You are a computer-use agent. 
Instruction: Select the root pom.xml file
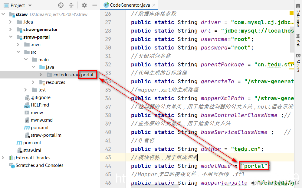[x=32, y=143]
